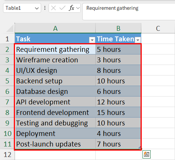The width and height of the screenshot is (175, 160).
Task: Select cell Wireframe creation
Action: click(55, 60)
